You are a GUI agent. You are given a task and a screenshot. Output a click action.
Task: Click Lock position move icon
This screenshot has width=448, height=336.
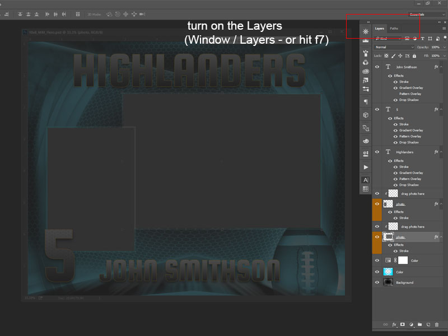point(400,55)
